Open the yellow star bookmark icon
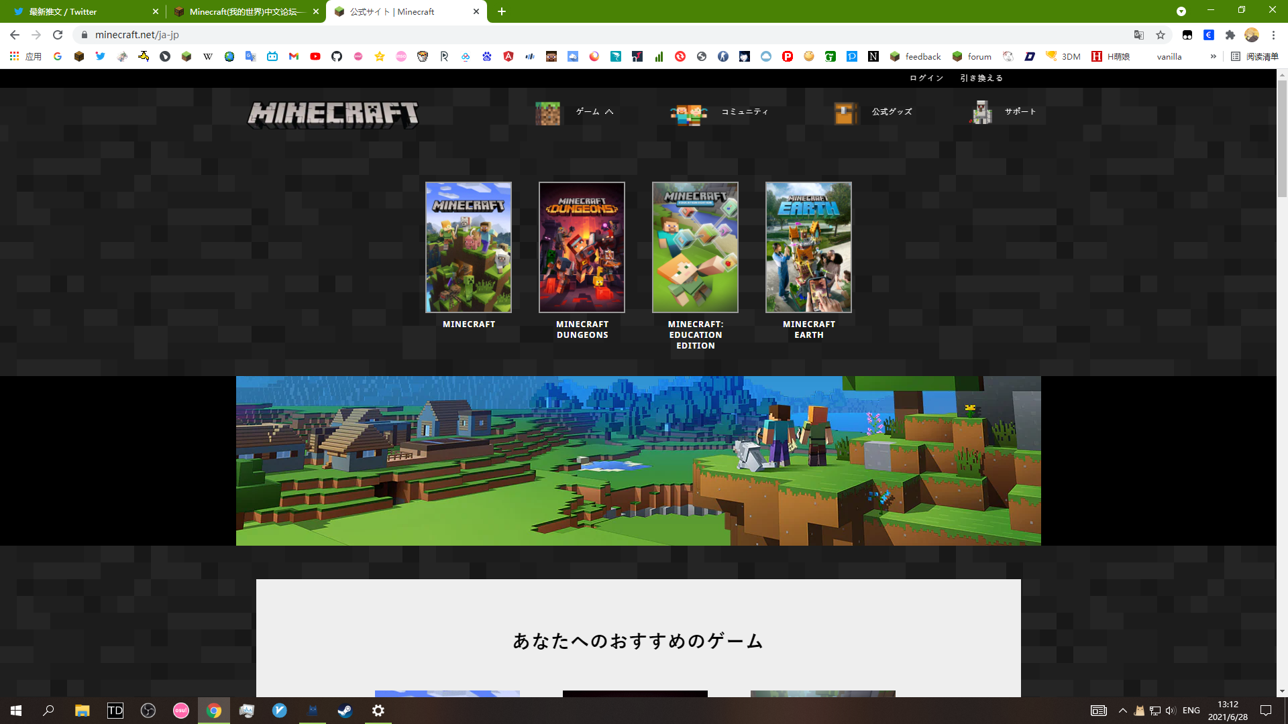 pyautogui.click(x=380, y=56)
